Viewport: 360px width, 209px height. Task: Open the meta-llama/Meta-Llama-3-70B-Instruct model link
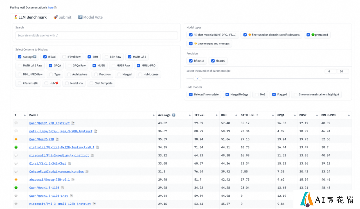pyautogui.click(x=61, y=131)
